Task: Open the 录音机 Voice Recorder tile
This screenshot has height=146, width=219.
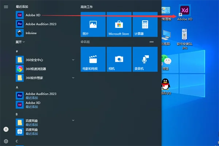Action: point(145,59)
